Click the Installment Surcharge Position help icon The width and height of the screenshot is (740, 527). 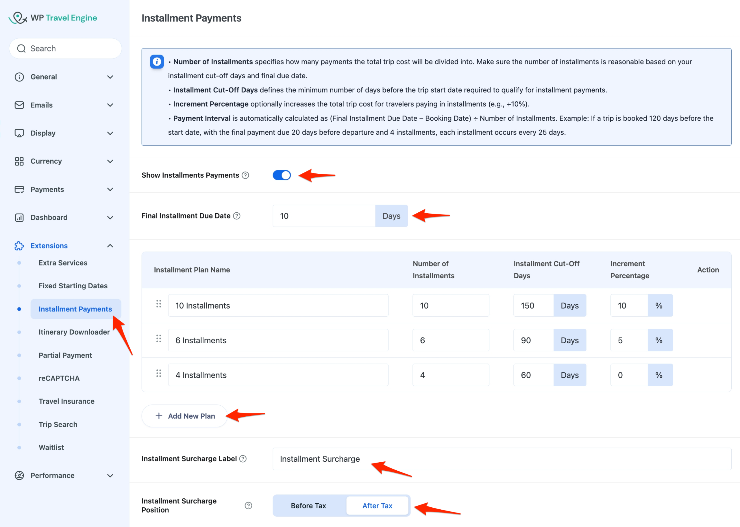click(x=248, y=505)
